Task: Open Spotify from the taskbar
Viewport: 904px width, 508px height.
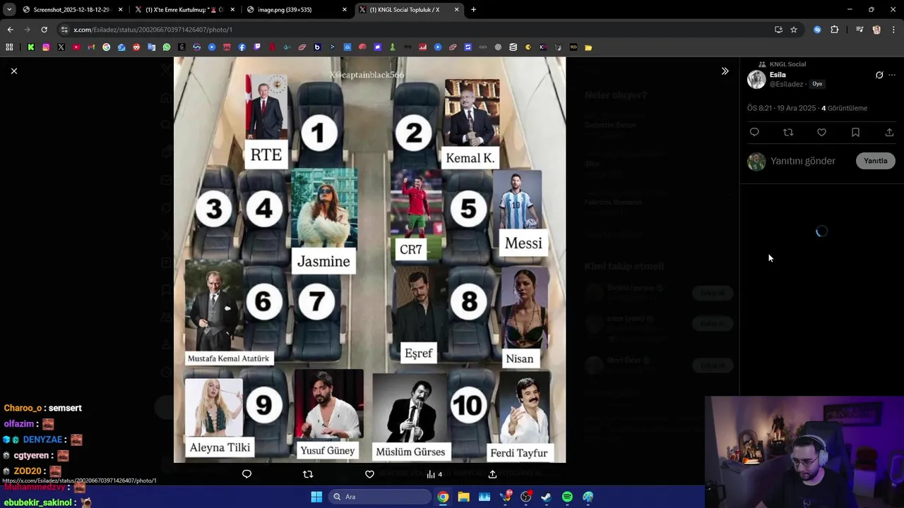Action: (x=567, y=497)
